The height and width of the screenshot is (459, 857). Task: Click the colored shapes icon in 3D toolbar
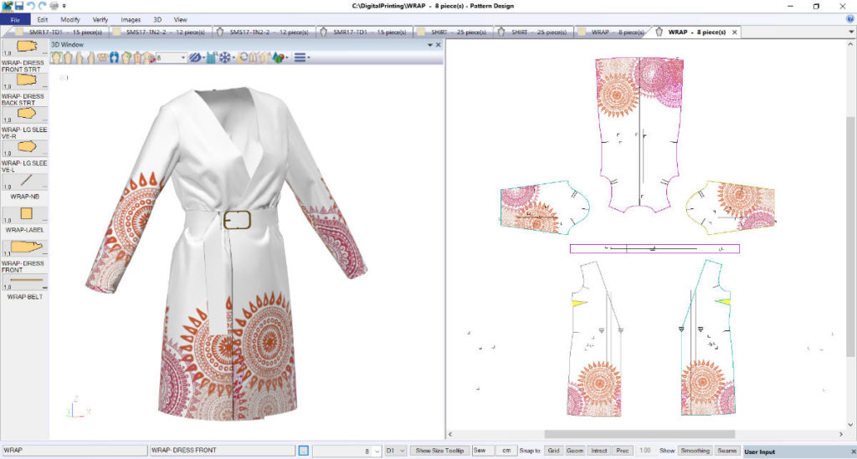[280, 58]
